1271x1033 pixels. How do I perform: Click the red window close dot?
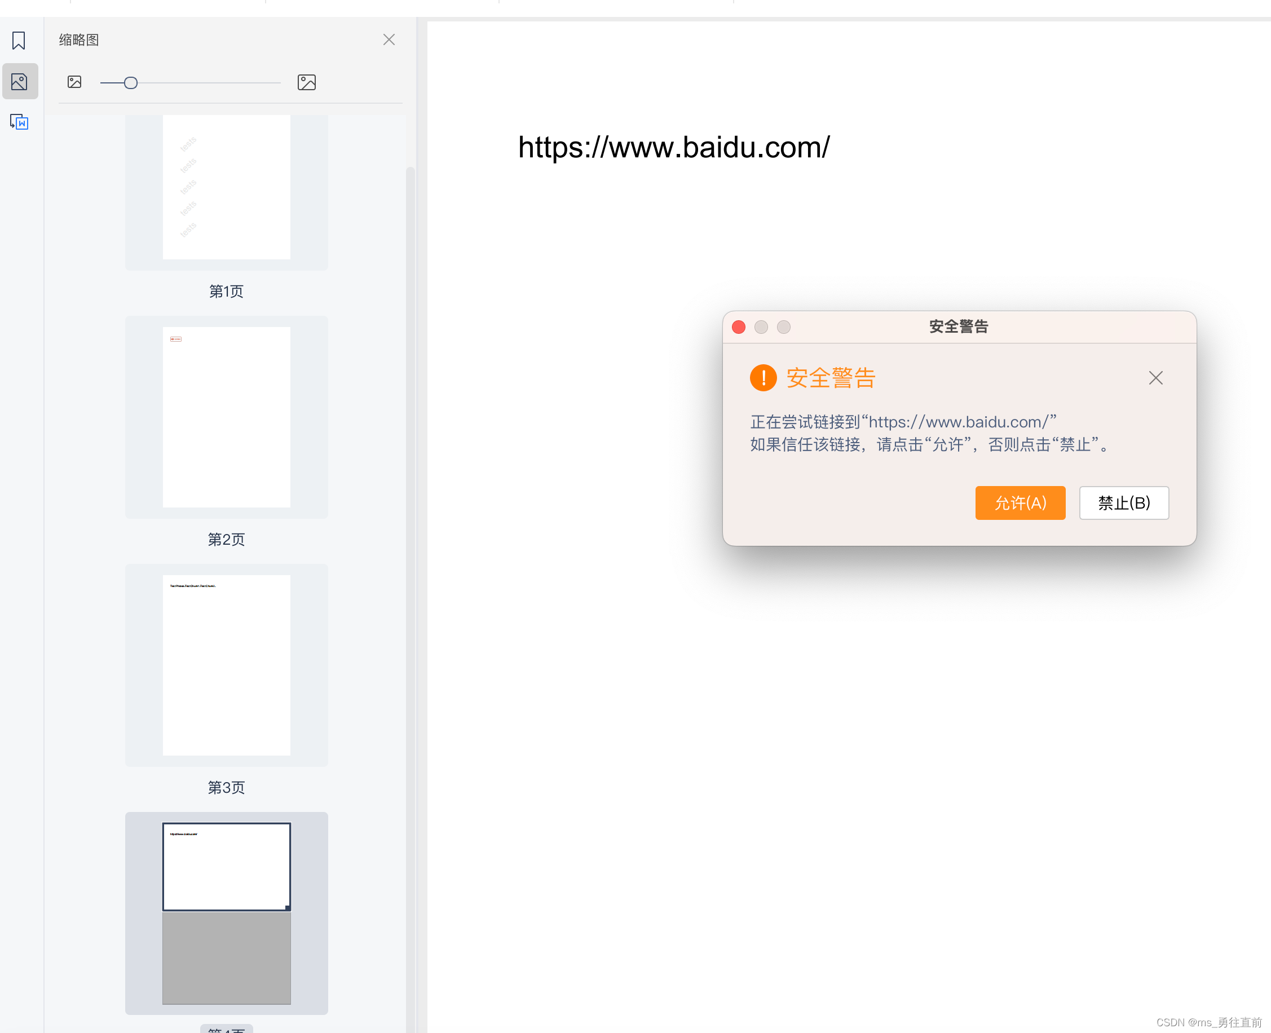tap(739, 327)
